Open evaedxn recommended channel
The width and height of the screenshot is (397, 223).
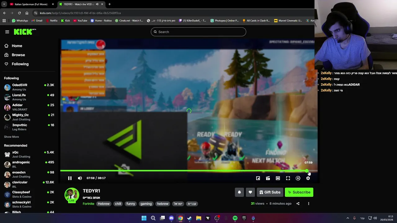click(29, 174)
